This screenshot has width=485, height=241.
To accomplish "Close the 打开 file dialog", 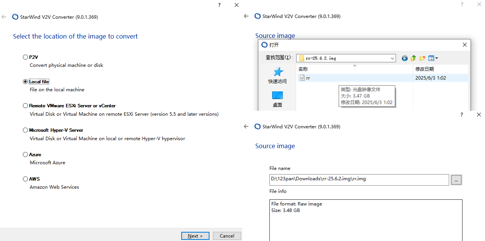I will pyautogui.click(x=464, y=45).
